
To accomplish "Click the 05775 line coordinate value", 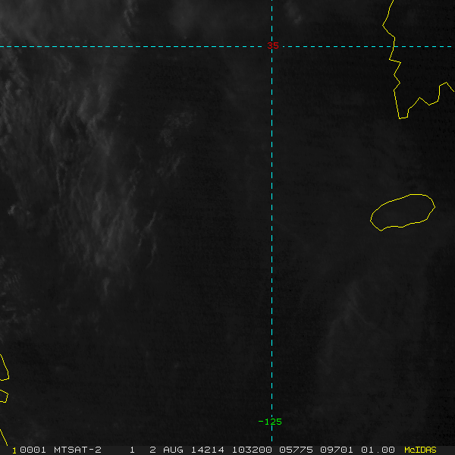I will (296, 450).
